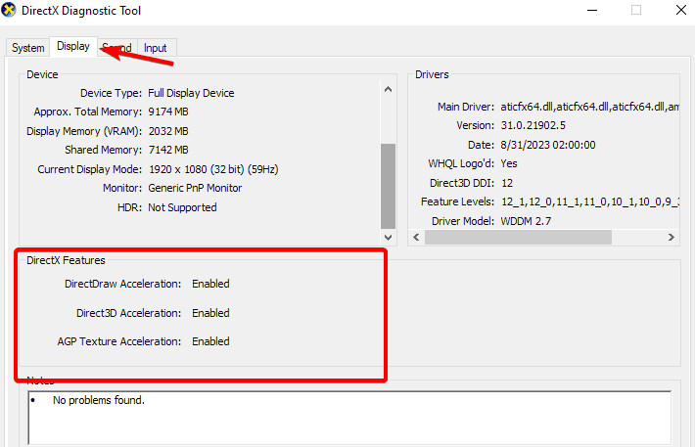695x447 pixels.
Task: Switch to the System tab
Action: point(27,48)
